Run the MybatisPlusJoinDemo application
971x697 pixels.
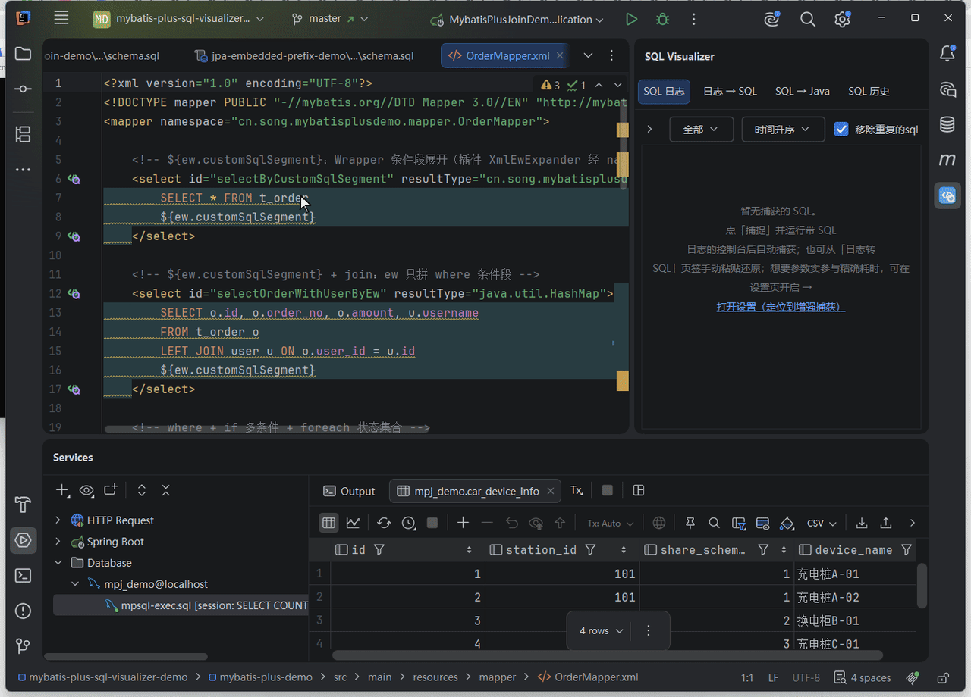(631, 20)
